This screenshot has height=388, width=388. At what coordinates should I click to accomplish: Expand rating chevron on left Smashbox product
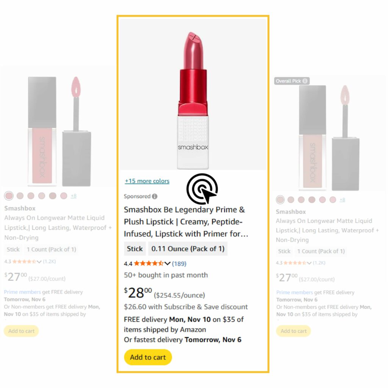(39, 262)
